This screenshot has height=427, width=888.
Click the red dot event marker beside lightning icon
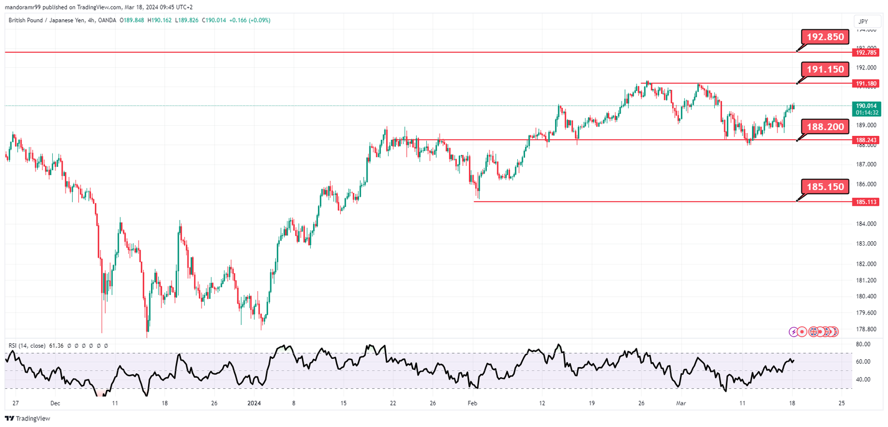pos(803,332)
